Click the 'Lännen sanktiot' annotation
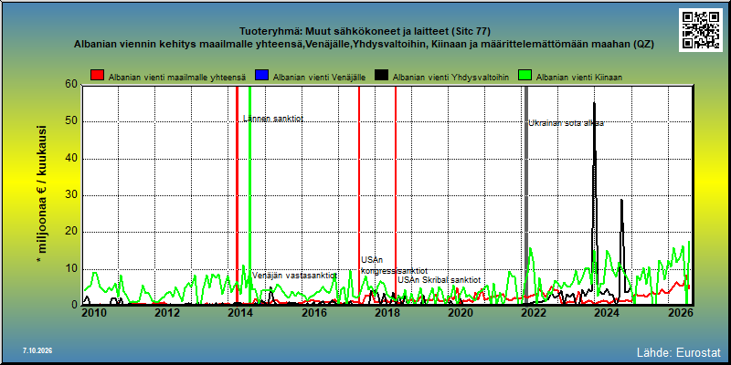Image resolution: width=731 pixels, height=365 pixels. [273, 119]
